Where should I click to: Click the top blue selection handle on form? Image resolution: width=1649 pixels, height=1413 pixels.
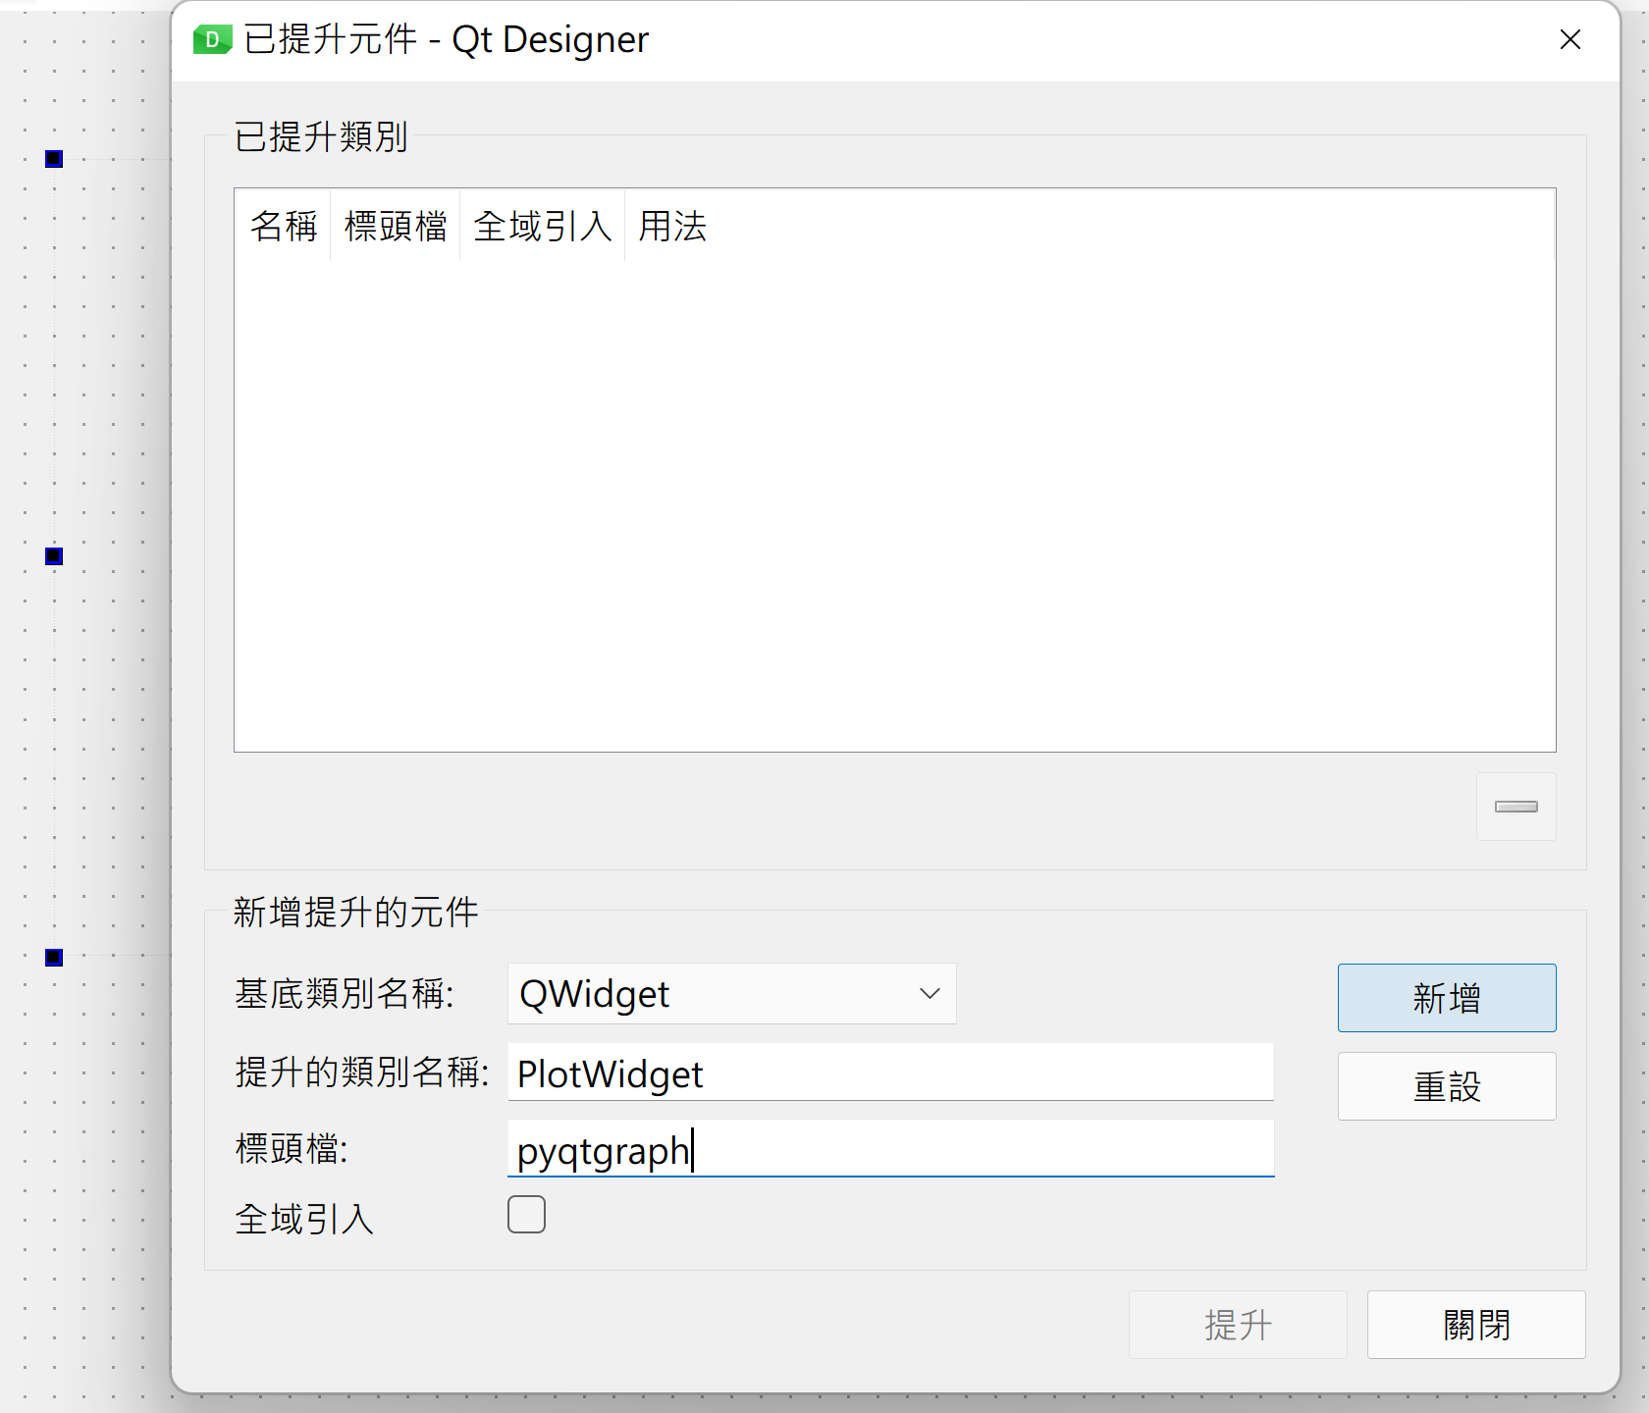click(x=54, y=159)
